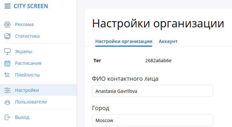Navigate to Плейлисты

[27, 75]
